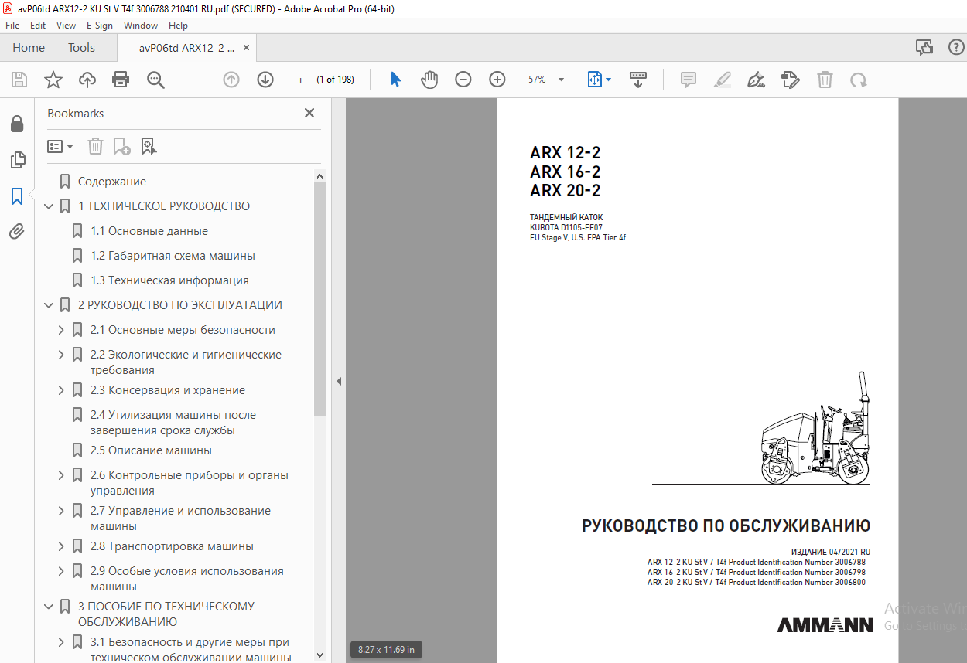
Task: Click the bookmarks panel scroll up arrow
Action: pos(320,176)
